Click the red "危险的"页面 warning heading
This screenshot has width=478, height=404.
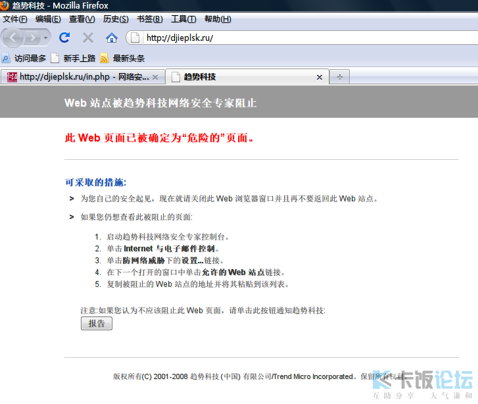point(159,138)
